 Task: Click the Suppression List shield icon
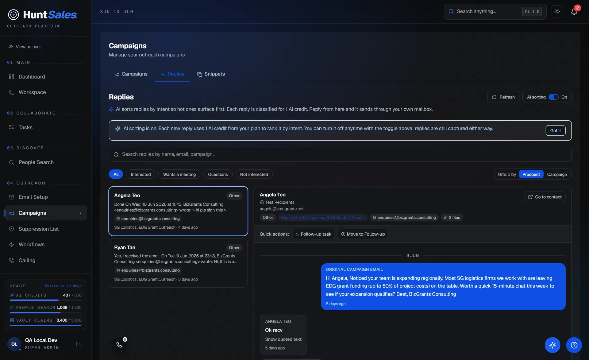[12, 229]
